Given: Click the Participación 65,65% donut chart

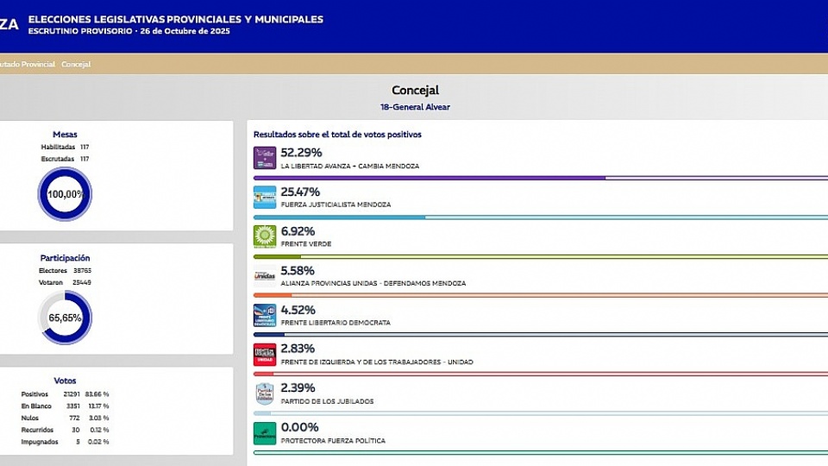Looking at the screenshot, I should pyautogui.click(x=64, y=318).
